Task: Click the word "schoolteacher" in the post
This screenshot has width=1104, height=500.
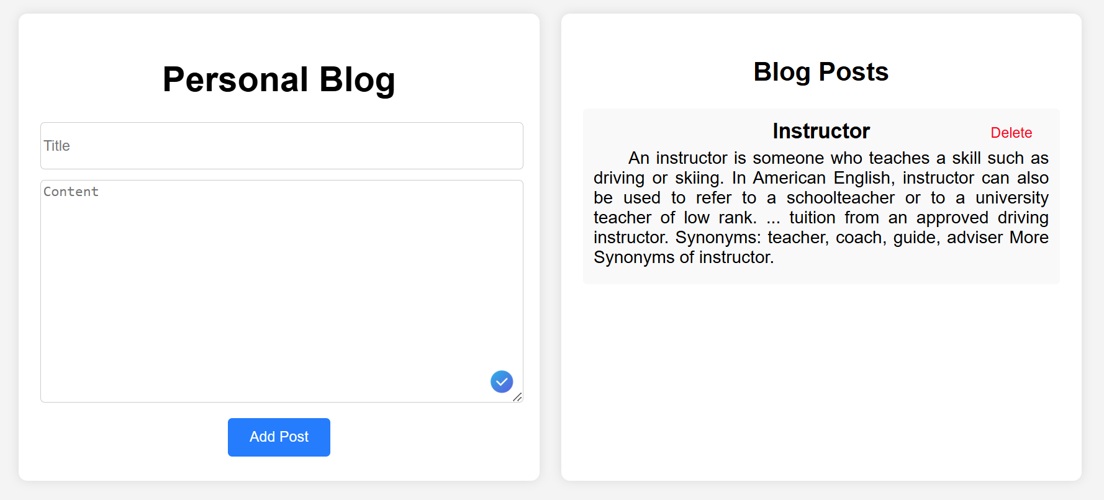Action: [840, 198]
